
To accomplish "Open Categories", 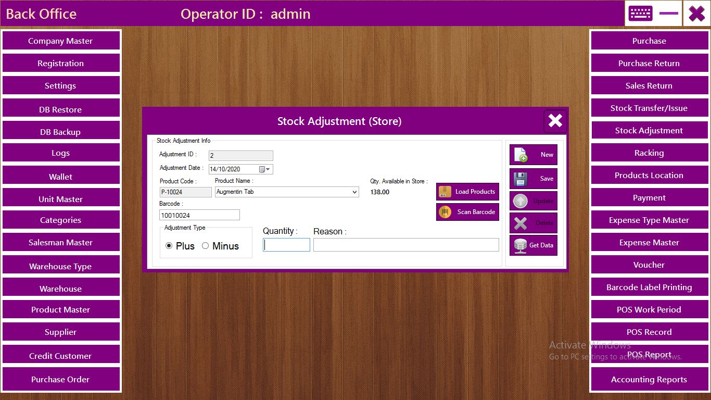I will coord(61,220).
